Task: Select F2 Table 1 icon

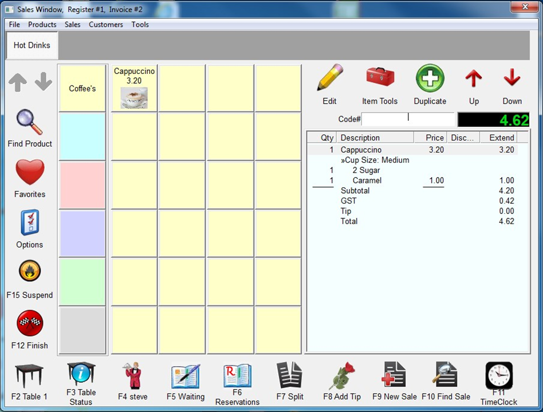Action: 29,376
